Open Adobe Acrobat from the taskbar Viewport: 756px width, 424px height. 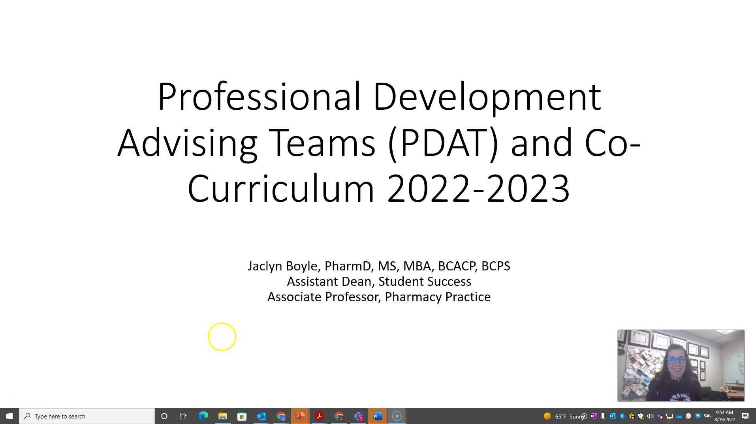(319, 416)
